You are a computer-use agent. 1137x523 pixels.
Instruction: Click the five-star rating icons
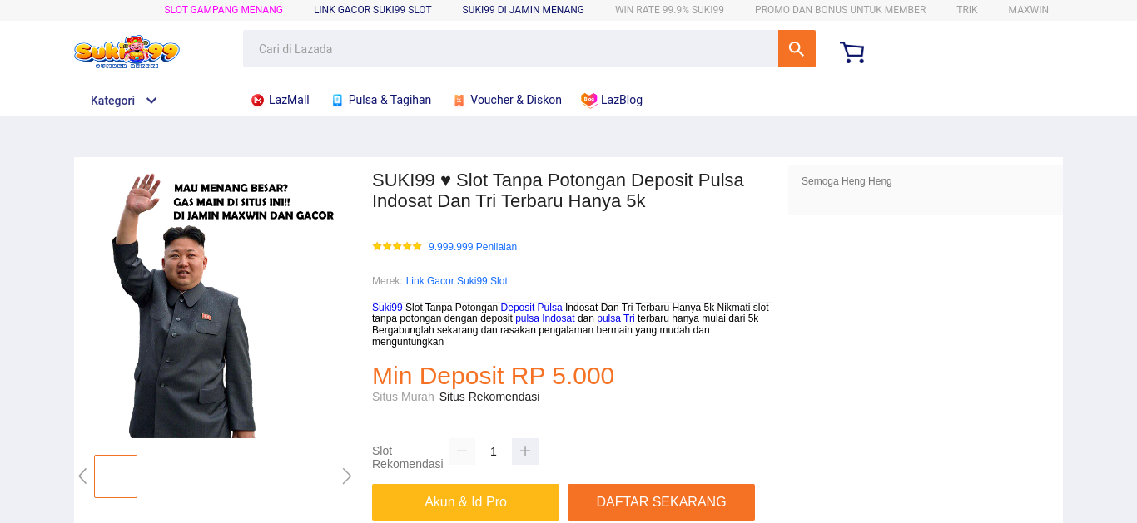(397, 246)
